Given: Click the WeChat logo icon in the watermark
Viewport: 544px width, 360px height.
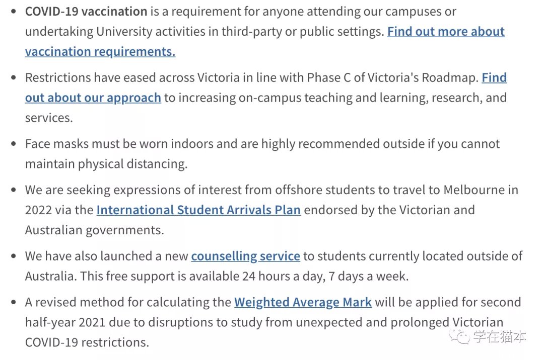Looking at the screenshot, I should point(459,336).
